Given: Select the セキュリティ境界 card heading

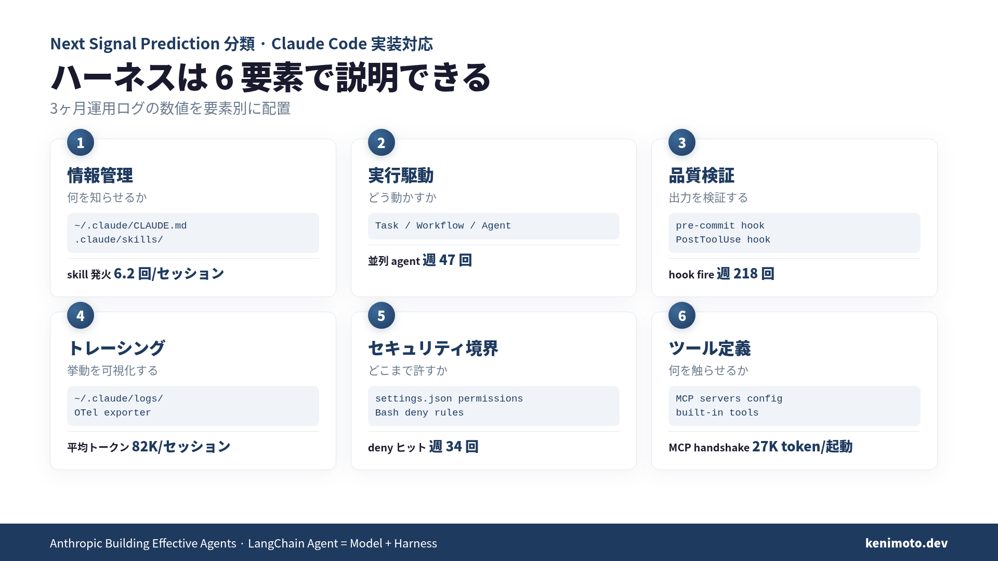Looking at the screenshot, I should (433, 348).
